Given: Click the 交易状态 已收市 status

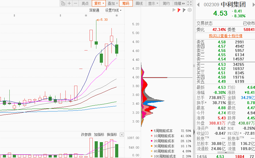Looking at the screenshot, I should (x=249, y=24).
